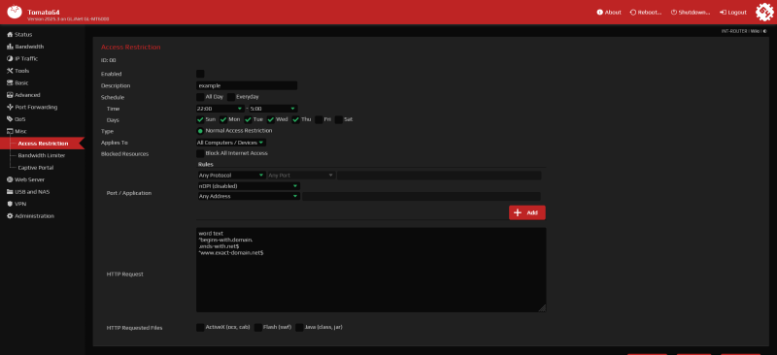Check the Flash (swf) box
This screenshot has width=777, height=355.
258,327
